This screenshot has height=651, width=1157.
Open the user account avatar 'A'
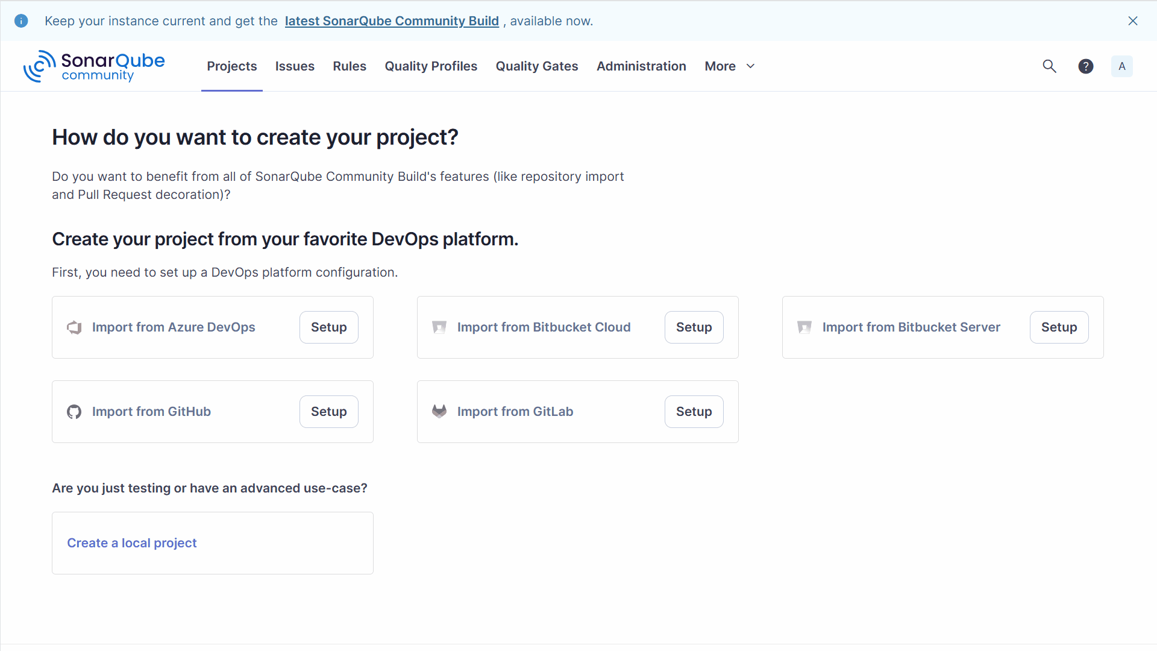click(x=1121, y=66)
